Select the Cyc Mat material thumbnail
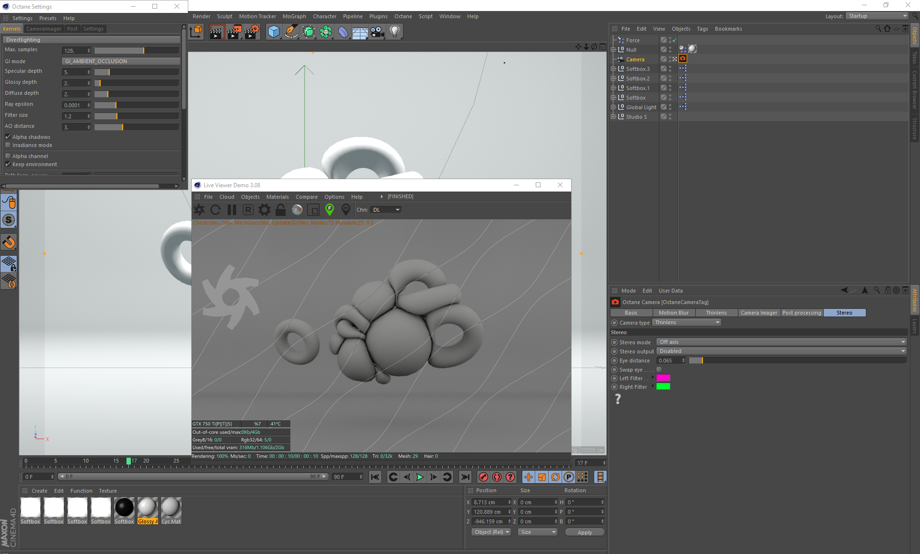 click(171, 508)
